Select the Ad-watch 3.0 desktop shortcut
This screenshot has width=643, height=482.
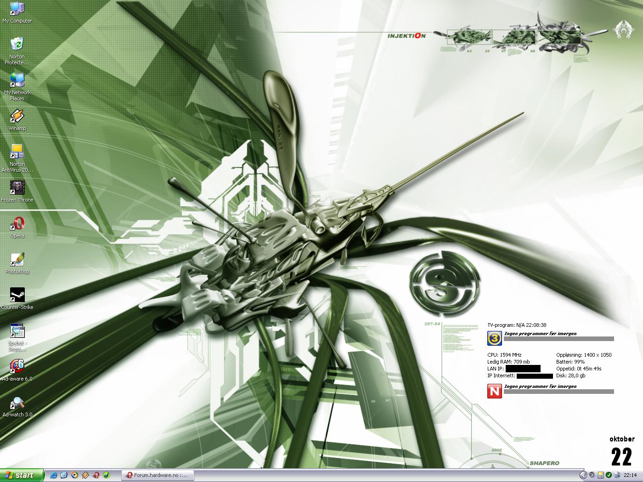click(x=17, y=406)
